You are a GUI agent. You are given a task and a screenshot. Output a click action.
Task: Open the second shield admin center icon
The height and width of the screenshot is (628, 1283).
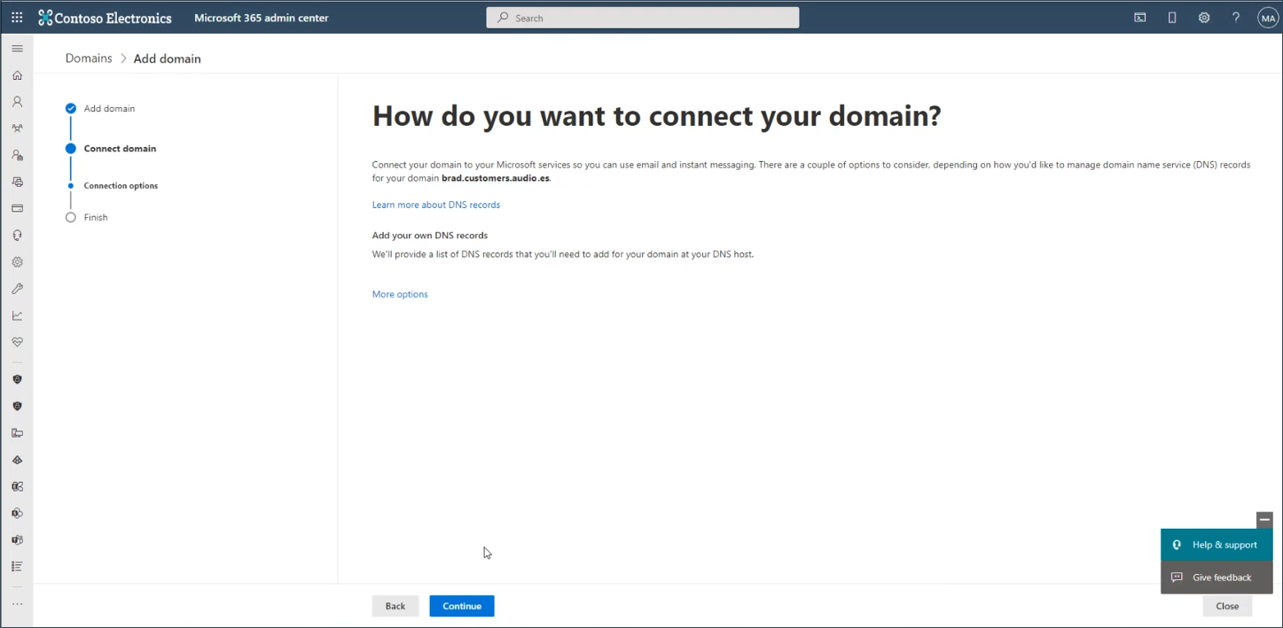(17, 407)
